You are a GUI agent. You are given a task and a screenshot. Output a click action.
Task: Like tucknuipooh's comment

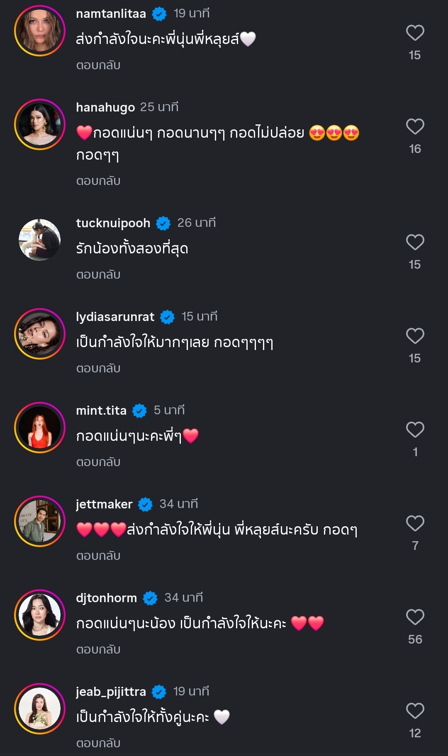415,243
